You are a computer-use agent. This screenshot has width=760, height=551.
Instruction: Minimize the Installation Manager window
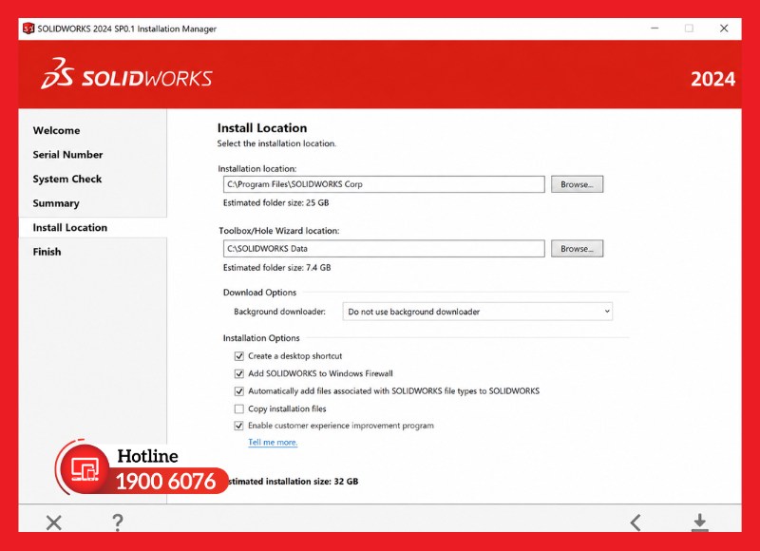coord(655,28)
